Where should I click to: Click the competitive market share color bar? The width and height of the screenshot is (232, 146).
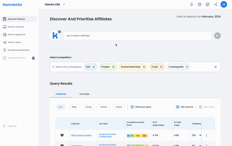coord(137,136)
